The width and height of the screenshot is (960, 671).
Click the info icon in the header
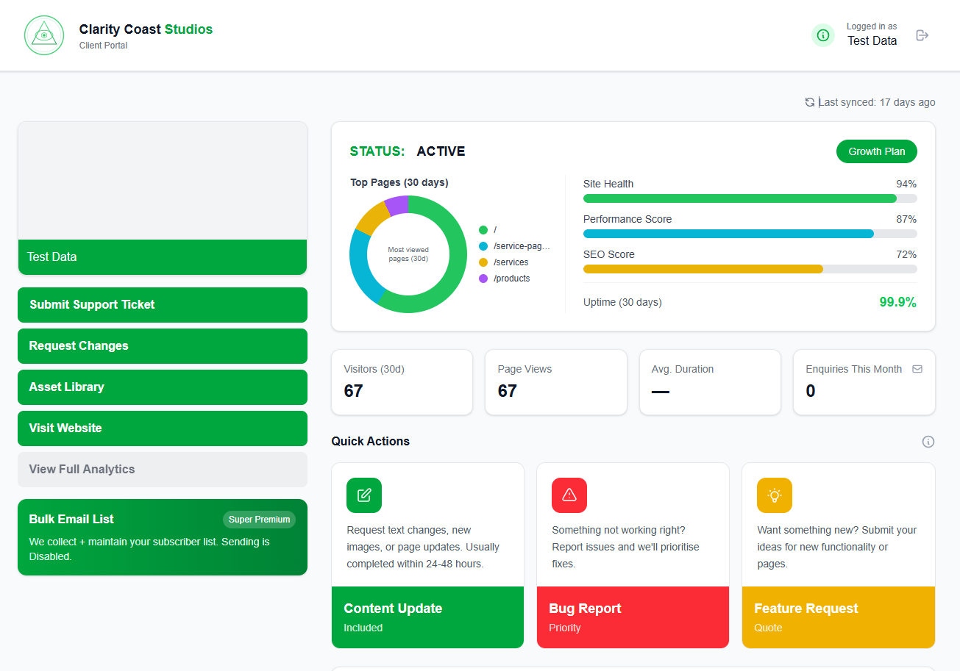[x=822, y=35]
